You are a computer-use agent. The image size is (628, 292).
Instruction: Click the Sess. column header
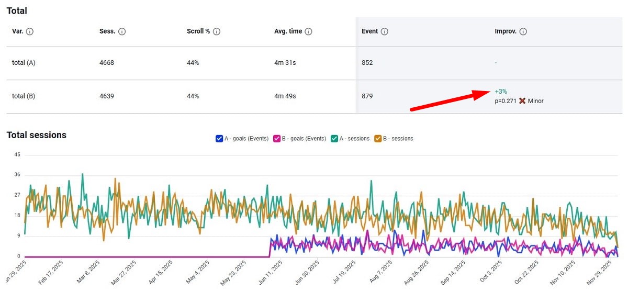pos(107,31)
